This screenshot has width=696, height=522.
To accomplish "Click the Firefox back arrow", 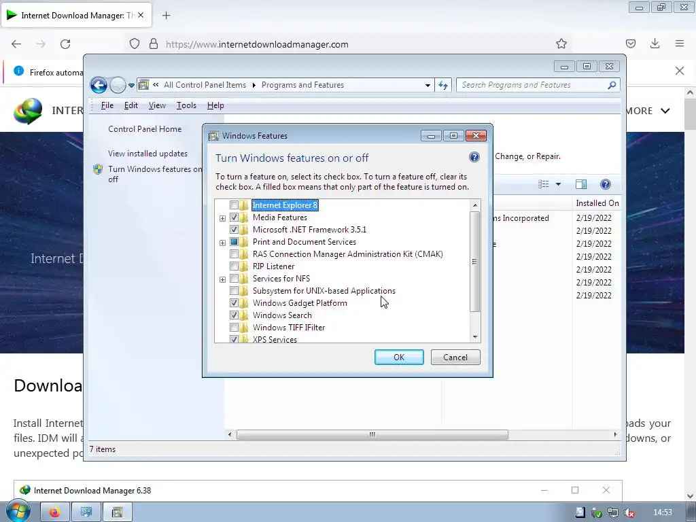I will (x=16, y=44).
